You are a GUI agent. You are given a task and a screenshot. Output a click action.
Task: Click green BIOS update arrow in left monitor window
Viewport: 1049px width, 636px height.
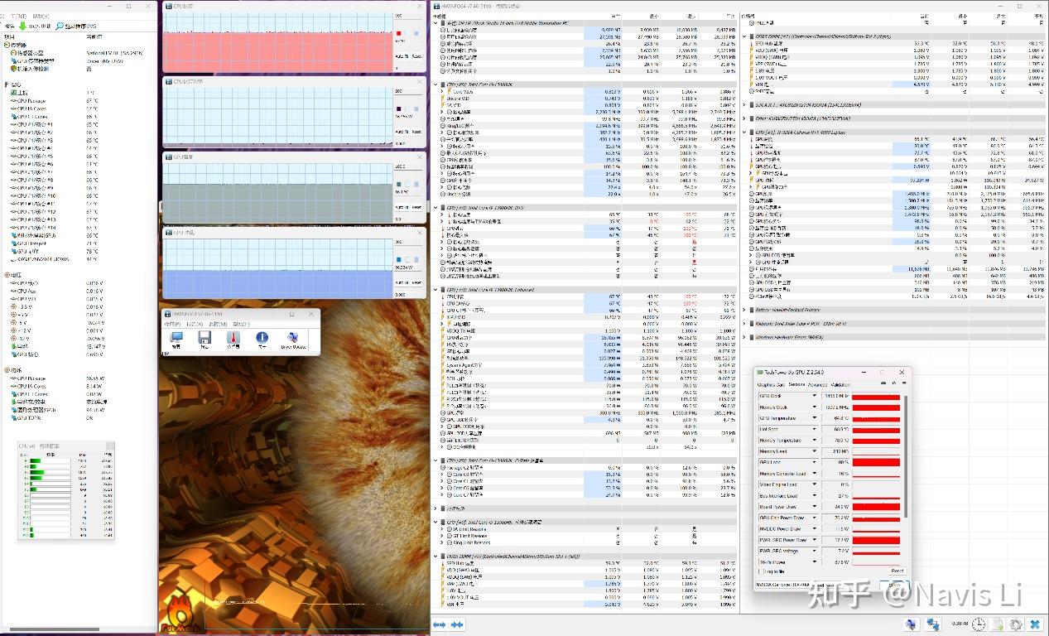pos(22,26)
